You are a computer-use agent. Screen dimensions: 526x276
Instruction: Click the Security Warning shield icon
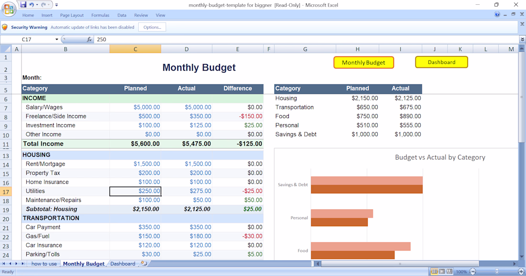pos(5,27)
